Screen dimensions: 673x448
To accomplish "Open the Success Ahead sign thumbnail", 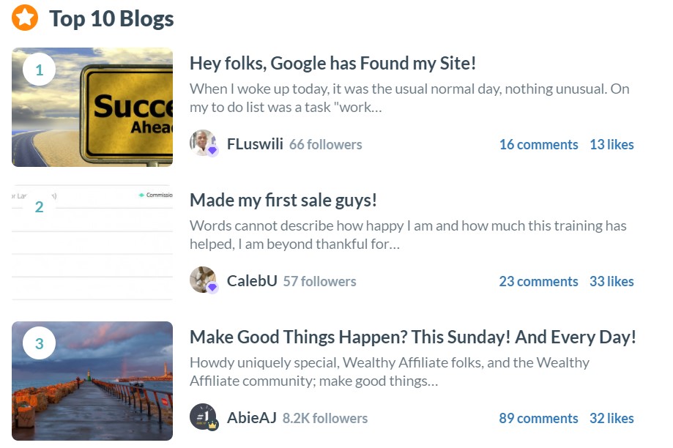I will (92, 107).
